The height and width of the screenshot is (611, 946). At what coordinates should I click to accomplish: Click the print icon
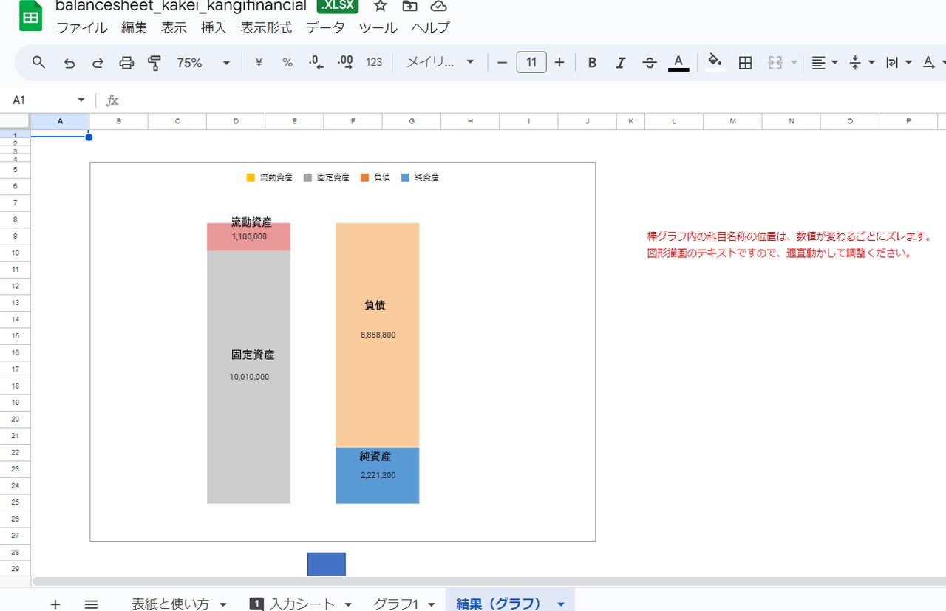126,63
